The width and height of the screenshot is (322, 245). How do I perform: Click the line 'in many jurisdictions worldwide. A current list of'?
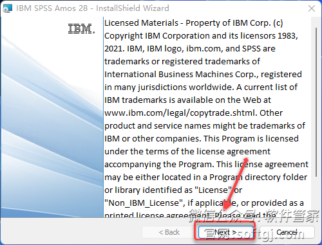click(x=201, y=87)
